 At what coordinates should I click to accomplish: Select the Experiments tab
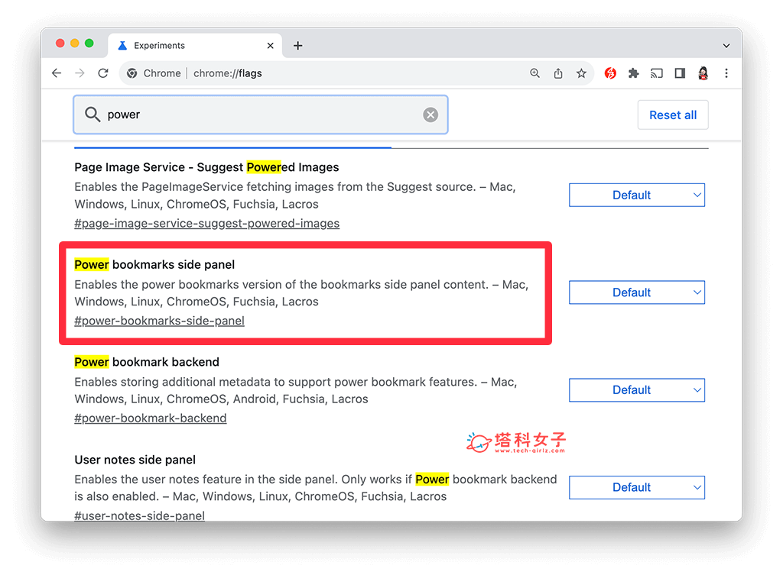click(x=195, y=45)
